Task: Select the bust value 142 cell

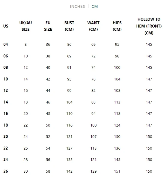Action: pos(69,171)
